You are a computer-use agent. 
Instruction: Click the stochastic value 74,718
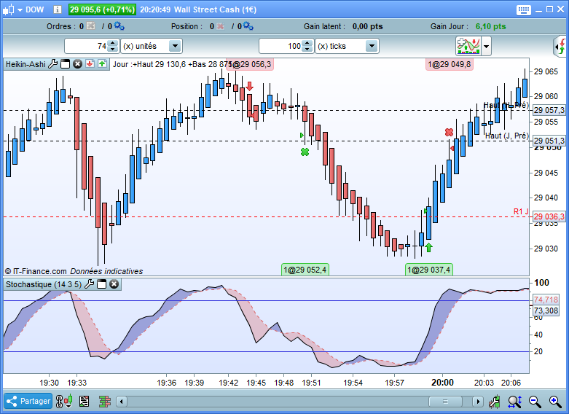pyautogui.click(x=546, y=300)
